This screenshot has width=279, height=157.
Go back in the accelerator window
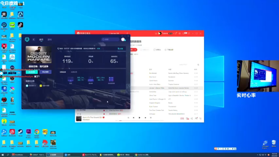click(x=33, y=39)
